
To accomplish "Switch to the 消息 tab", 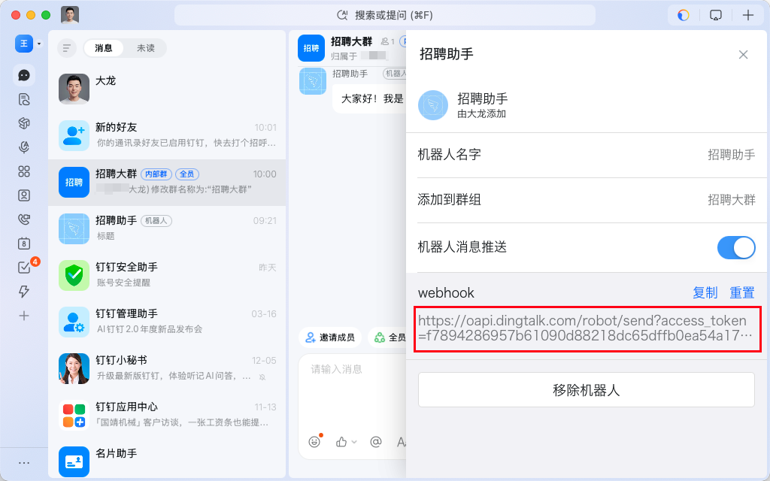I will 104,48.
